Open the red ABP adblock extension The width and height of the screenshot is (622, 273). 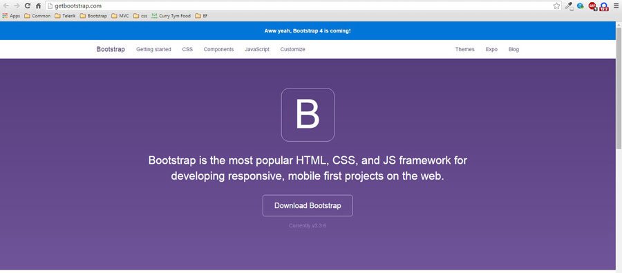point(593,6)
